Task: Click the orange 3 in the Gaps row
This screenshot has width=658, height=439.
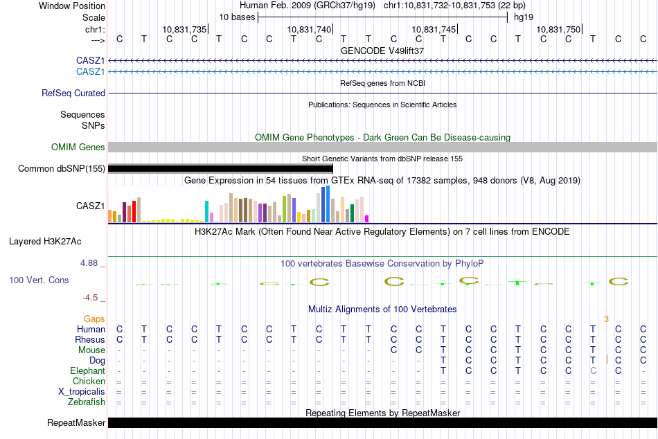Action: [x=606, y=319]
